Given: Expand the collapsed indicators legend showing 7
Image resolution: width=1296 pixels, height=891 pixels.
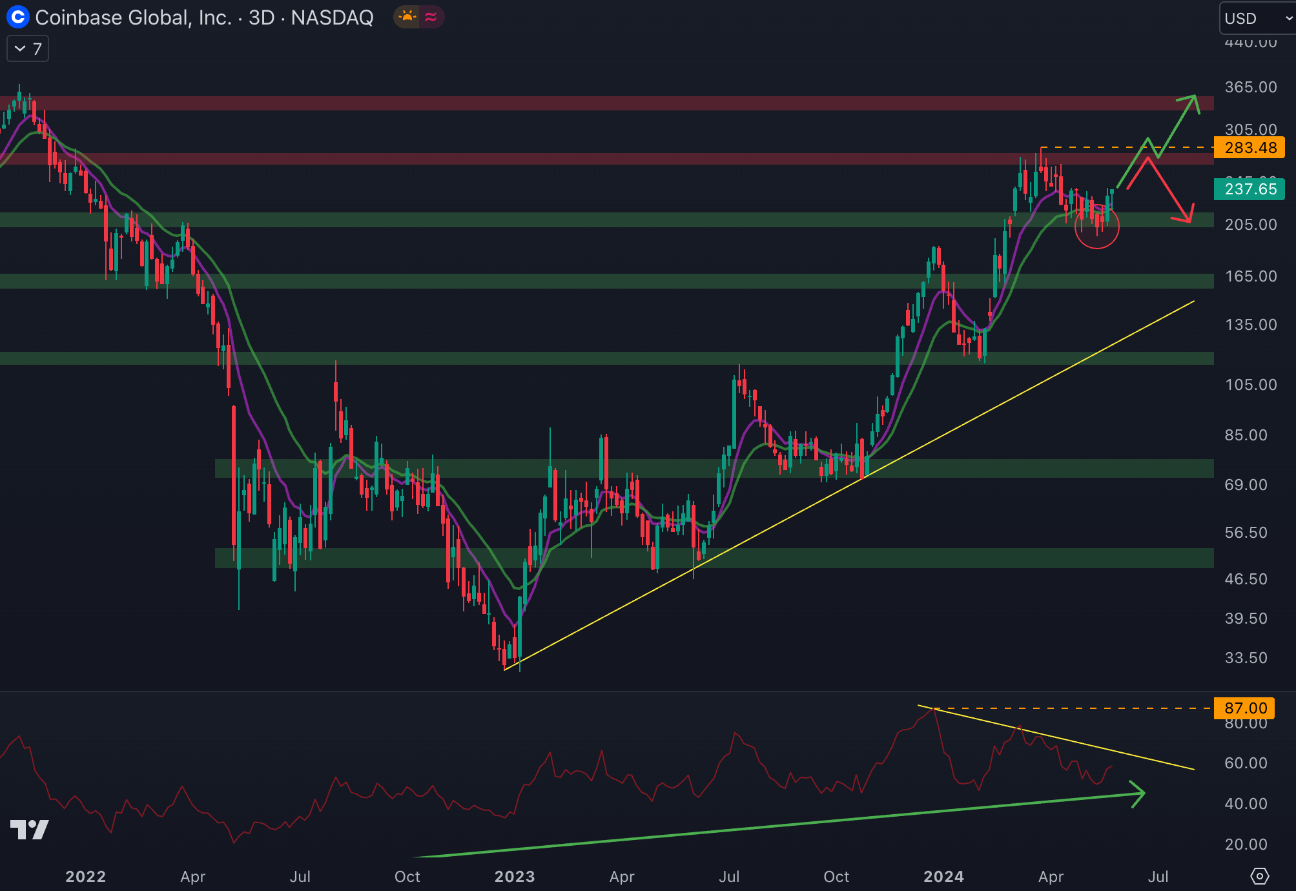Looking at the screenshot, I should (28, 48).
